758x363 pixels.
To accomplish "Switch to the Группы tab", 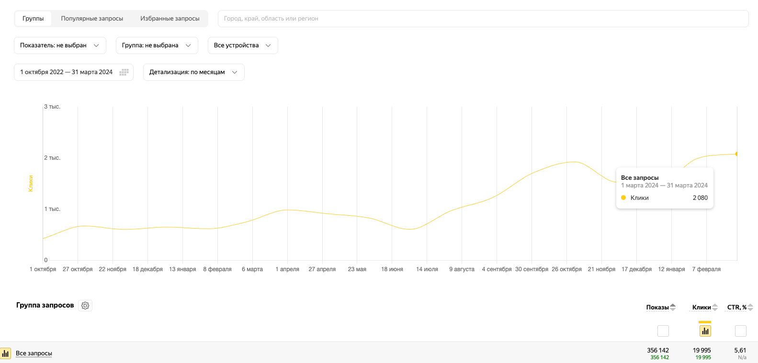I will [x=33, y=19].
